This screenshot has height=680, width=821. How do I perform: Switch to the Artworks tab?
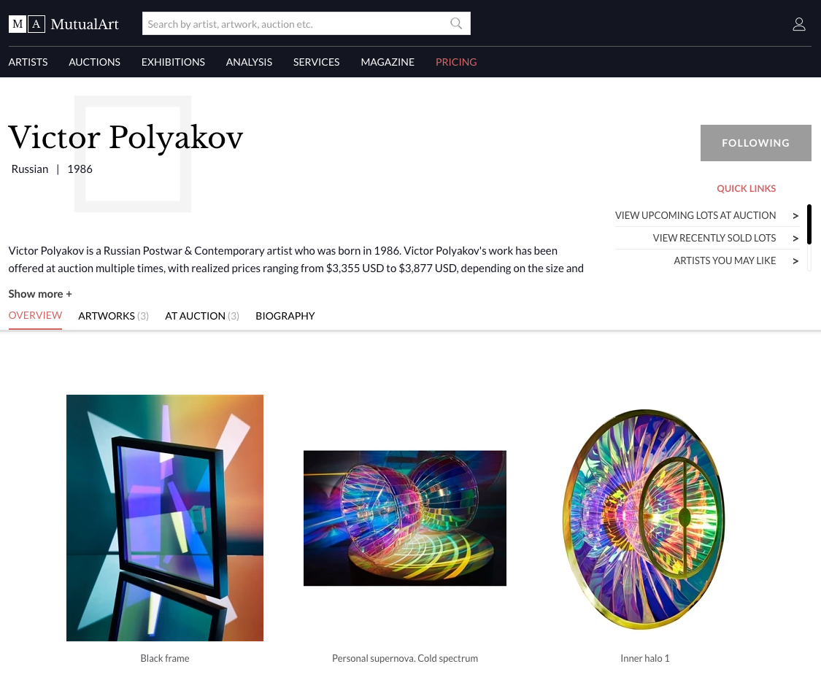tap(113, 316)
